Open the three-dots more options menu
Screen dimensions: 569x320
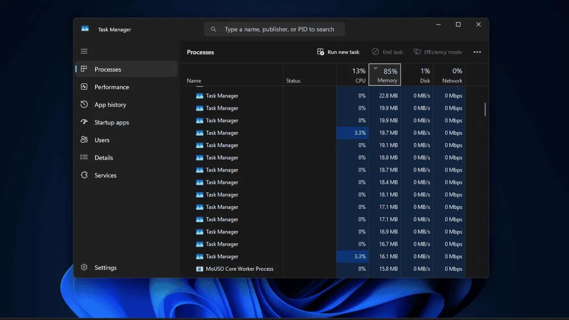click(477, 52)
